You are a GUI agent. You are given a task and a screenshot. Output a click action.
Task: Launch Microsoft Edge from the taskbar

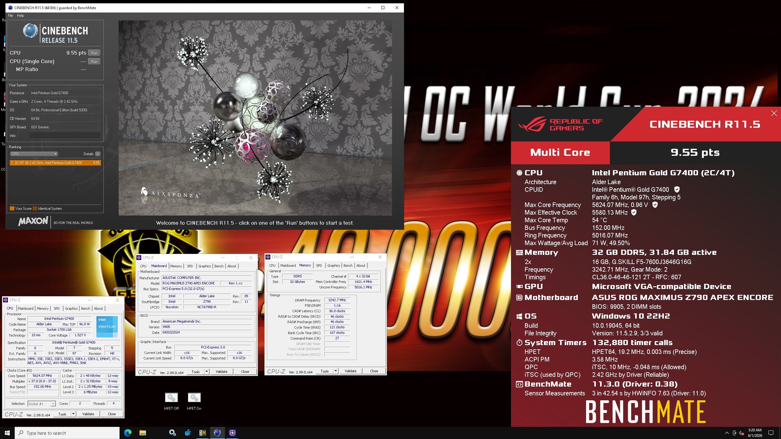point(128,433)
